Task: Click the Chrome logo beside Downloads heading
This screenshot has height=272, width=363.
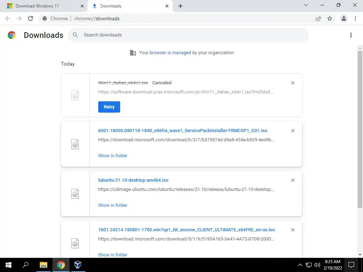Action: coord(12,35)
